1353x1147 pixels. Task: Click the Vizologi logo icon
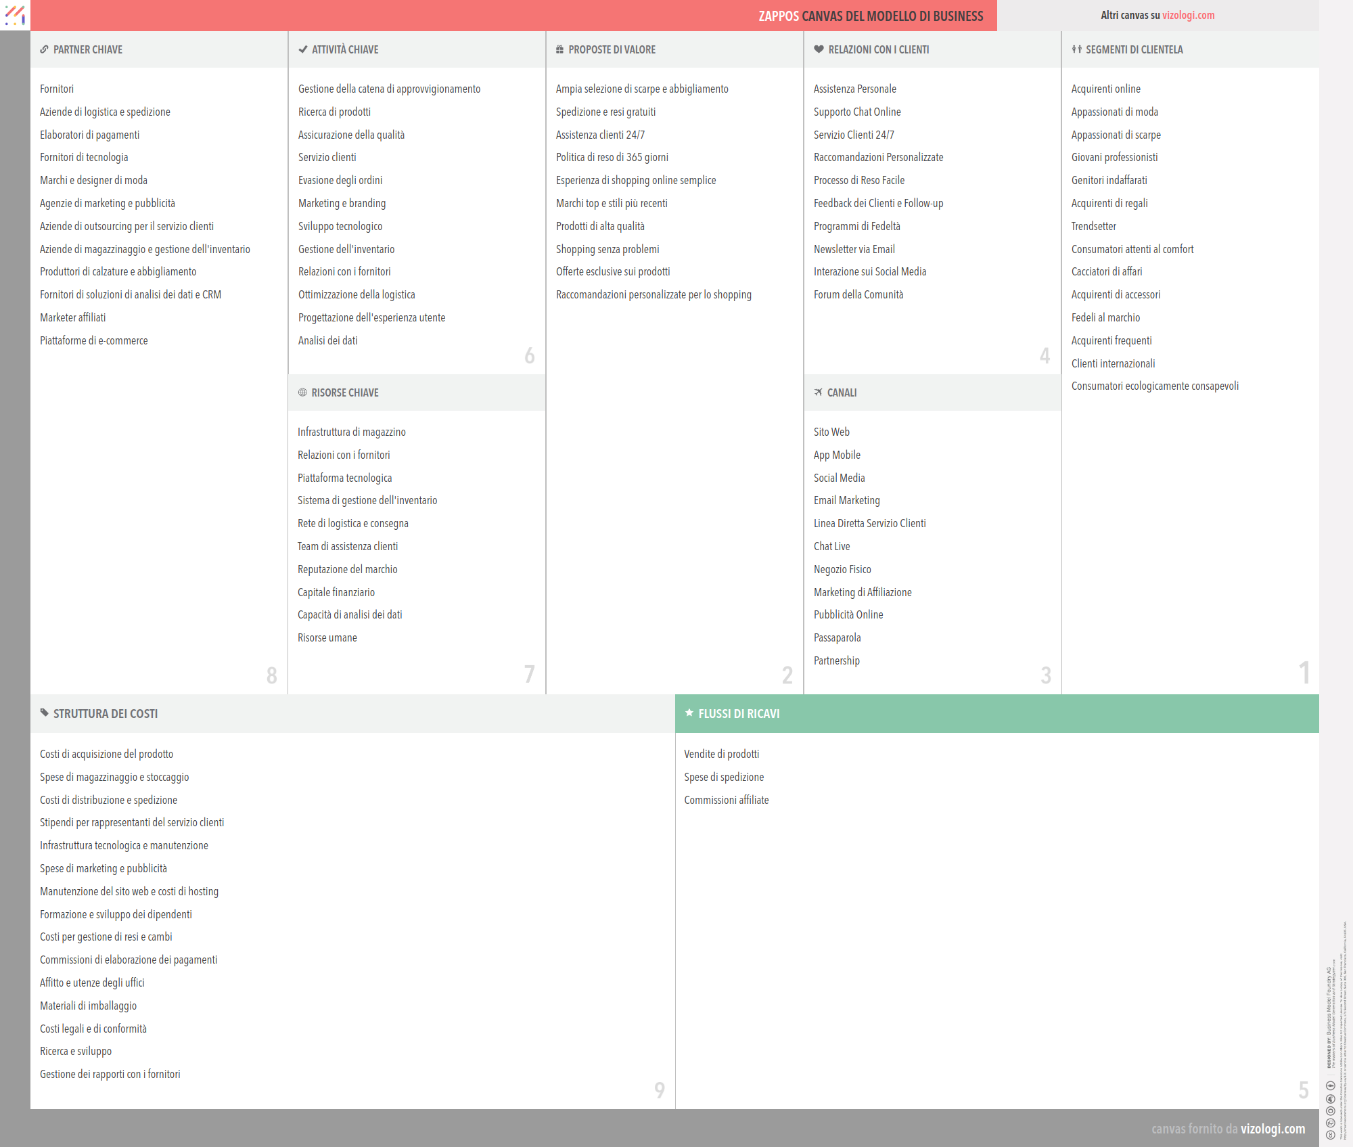pos(15,15)
